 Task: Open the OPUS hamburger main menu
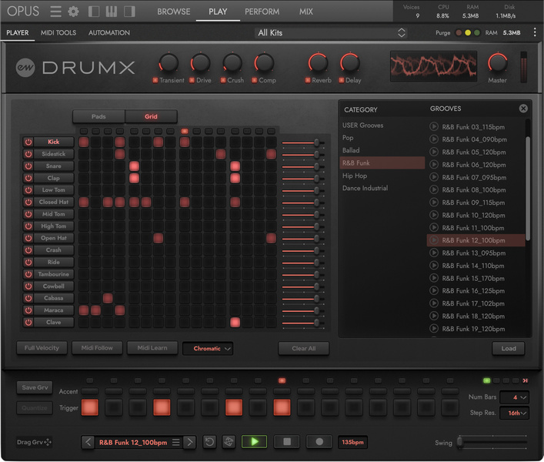pos(55,12)
